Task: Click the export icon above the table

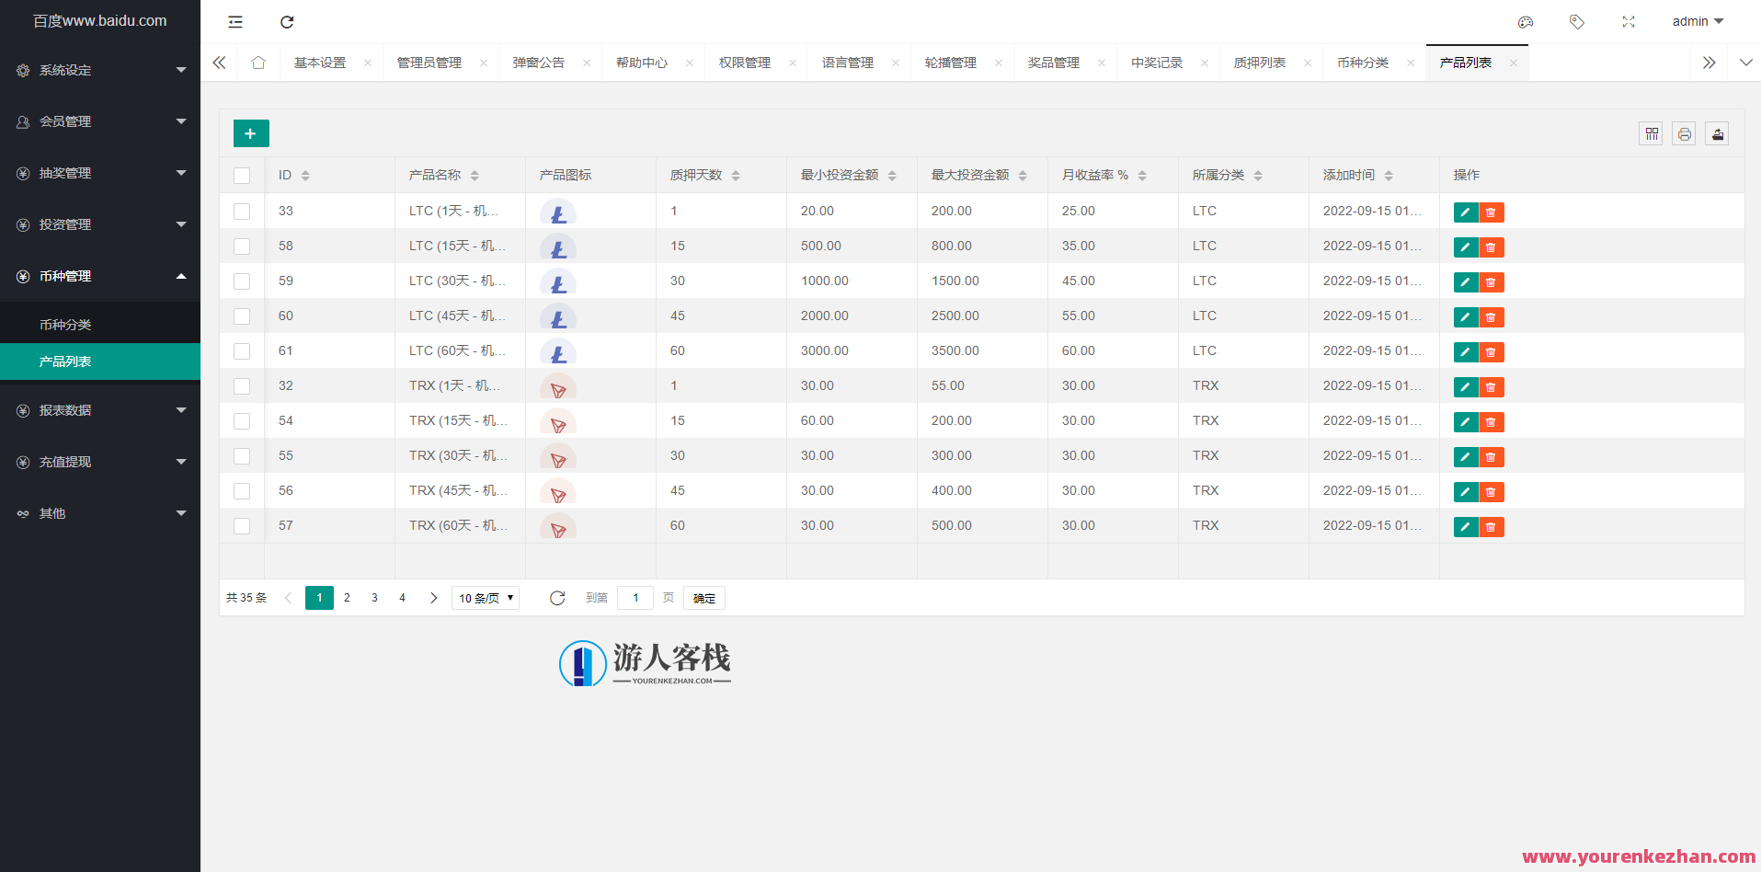Action: tap(1717, 133)
